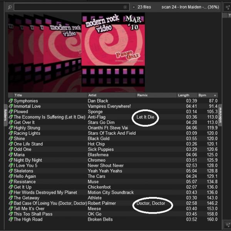Click artist Dan Black

(98, 101)
